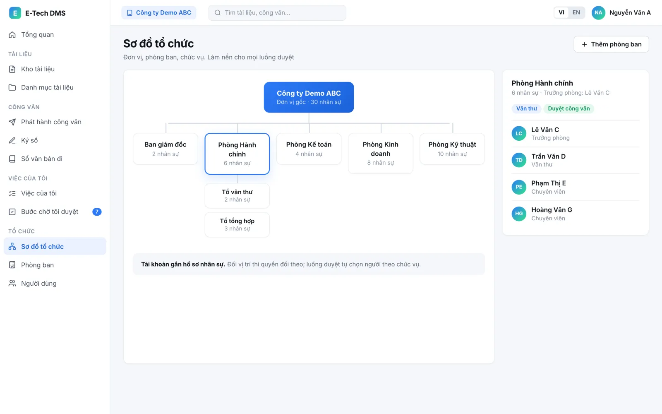Click the TD avatar of Trần Văn D
662x414 pixels.
coord(519,160)
